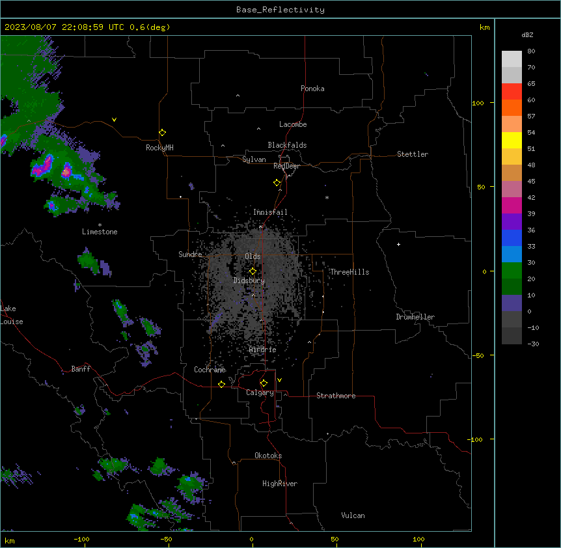Click the Stettler label
This screenshot has height=548, width=561.
tap(413, 154)
